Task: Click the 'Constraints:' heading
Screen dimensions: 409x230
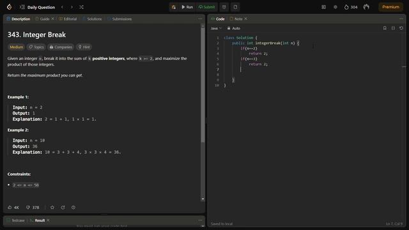Action: coord(19,174)
